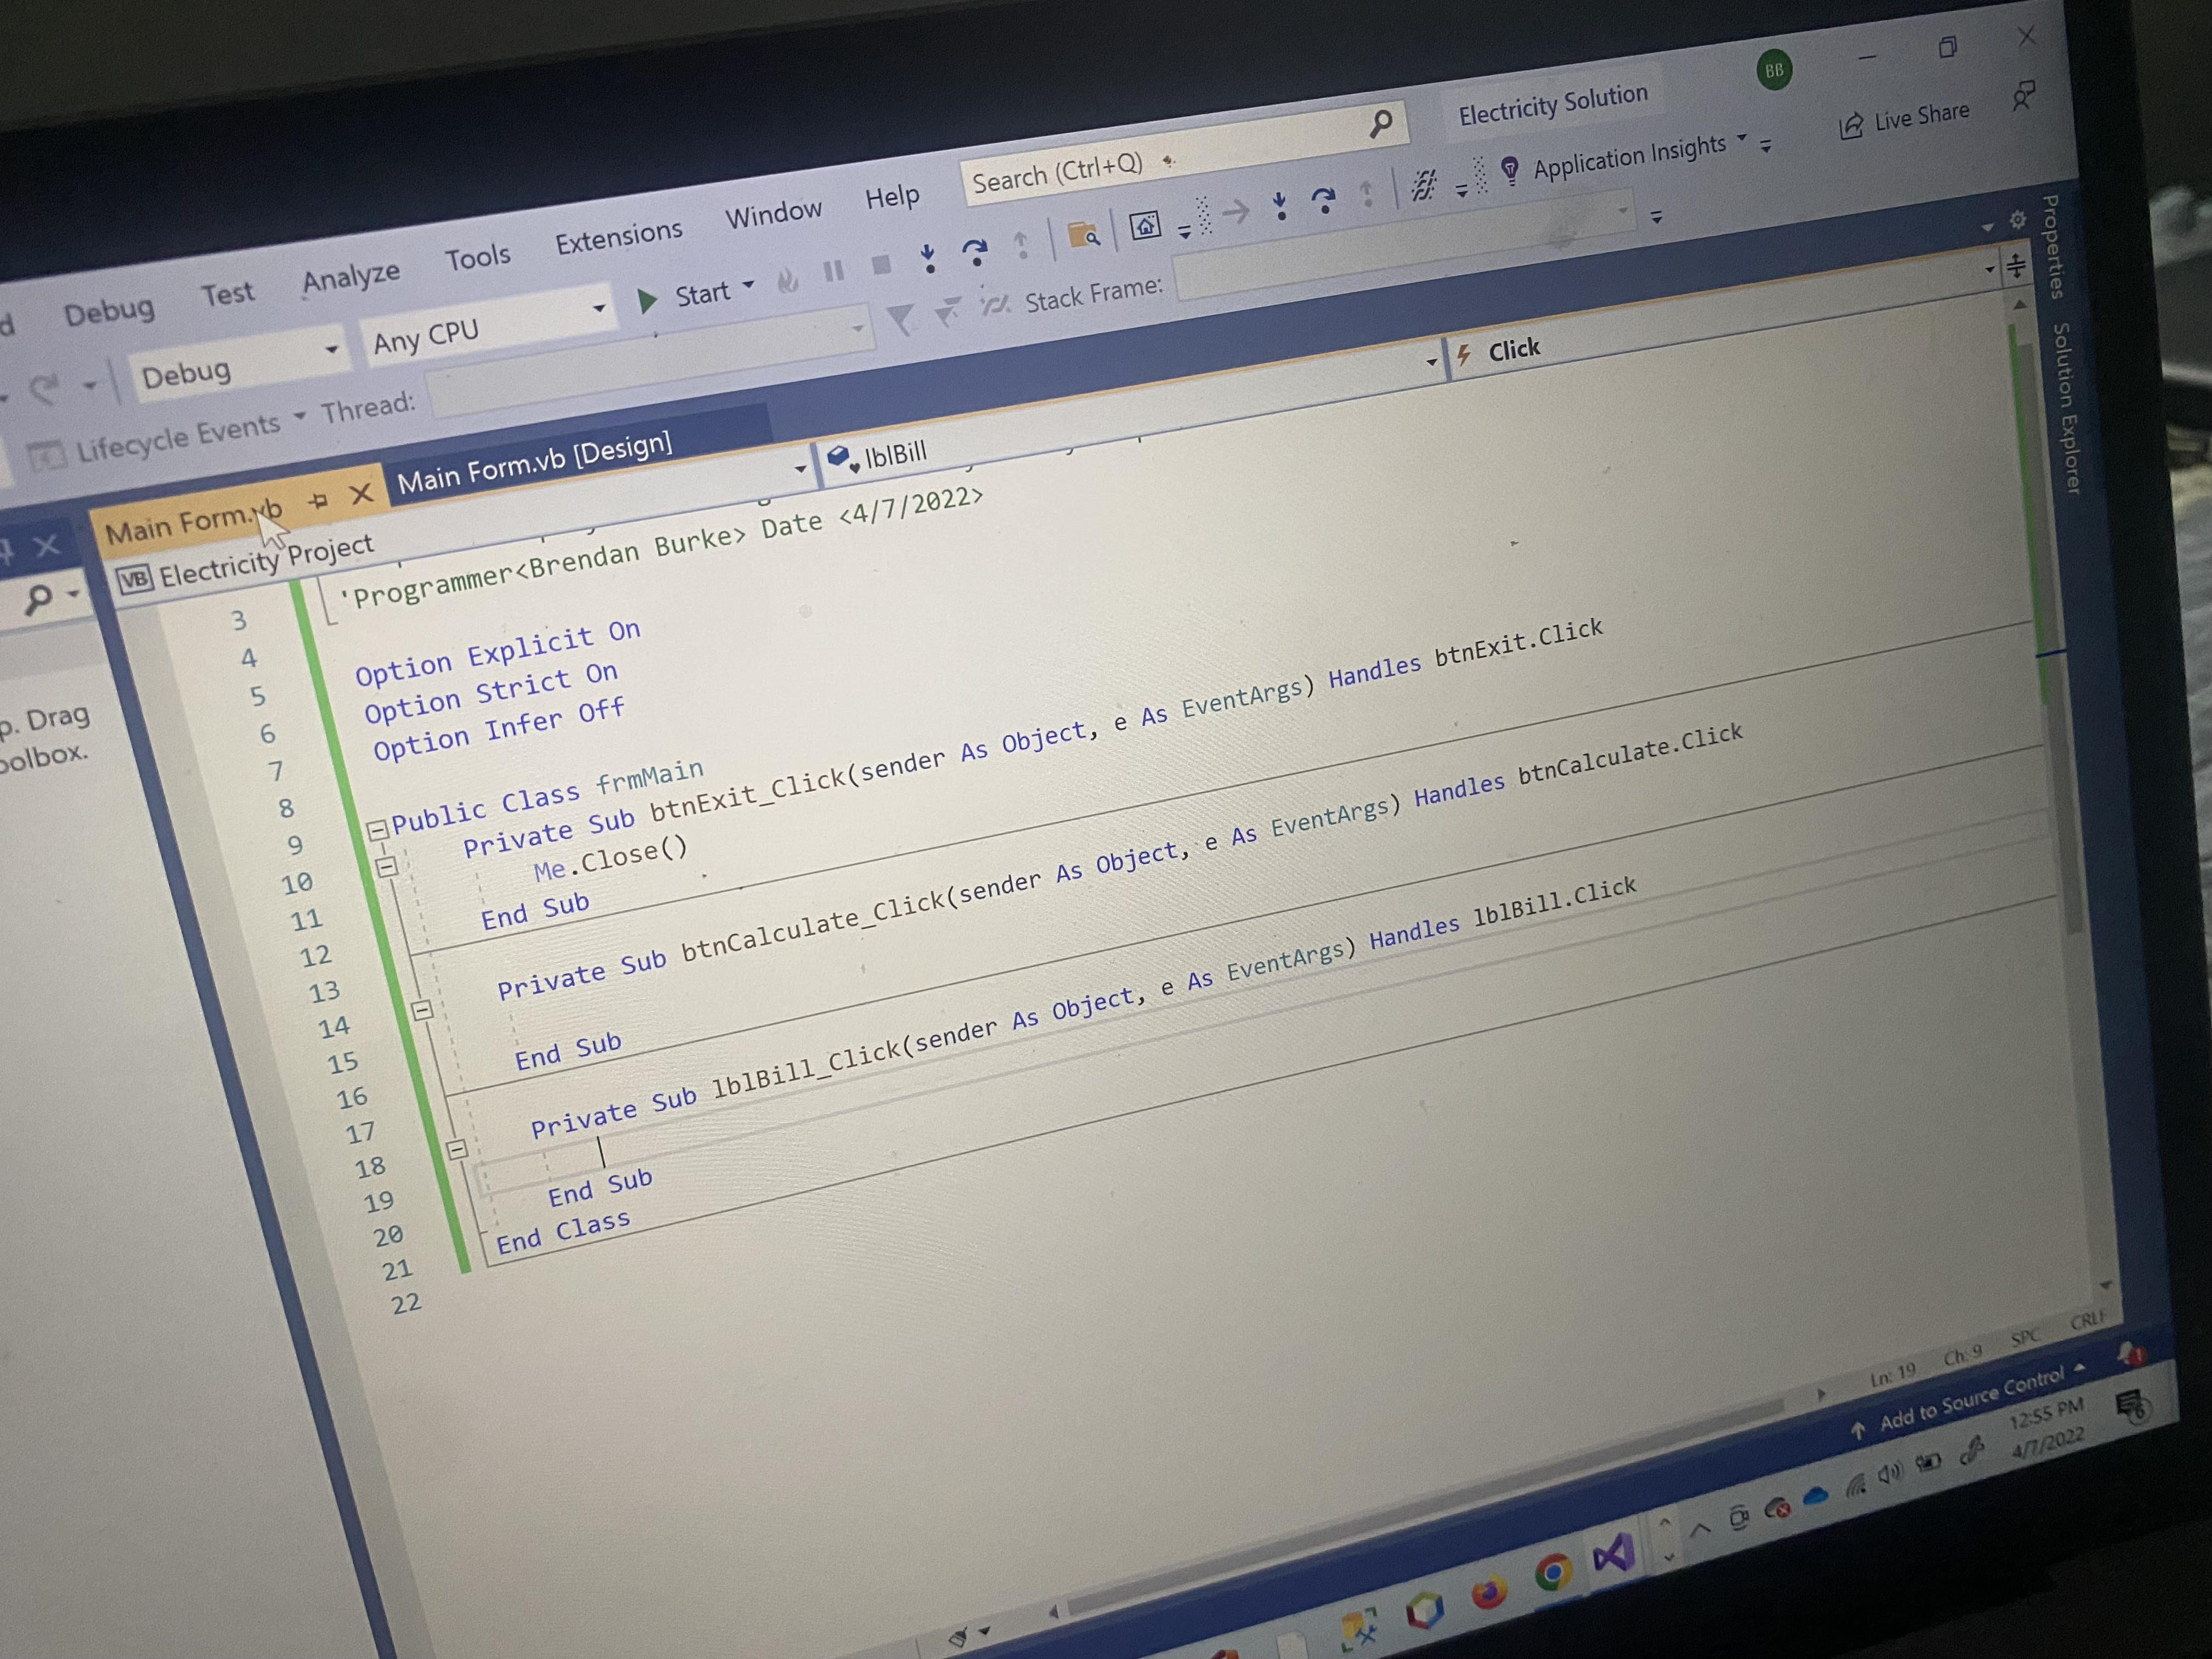Open the BB user account badge
Screen dimensions: 2212x1659
pos(1774,70)
